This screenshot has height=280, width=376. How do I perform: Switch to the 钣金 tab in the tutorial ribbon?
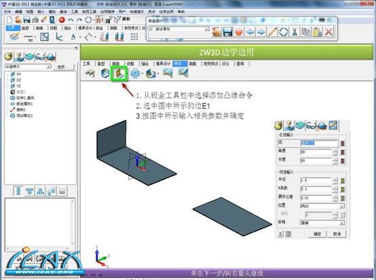pyautogui.click(x=179, y=64)
